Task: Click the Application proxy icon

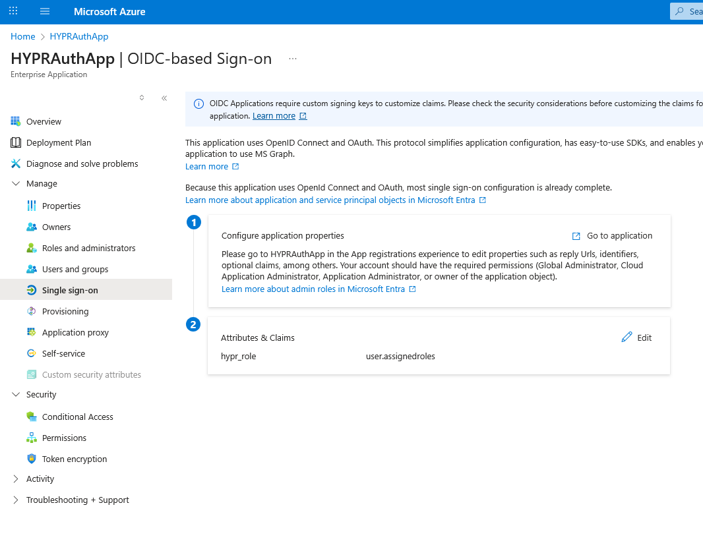Action: tap(32, 332)
